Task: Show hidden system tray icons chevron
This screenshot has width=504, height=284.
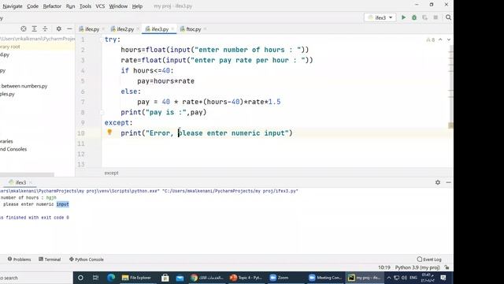Action: [x=388, y=278]
